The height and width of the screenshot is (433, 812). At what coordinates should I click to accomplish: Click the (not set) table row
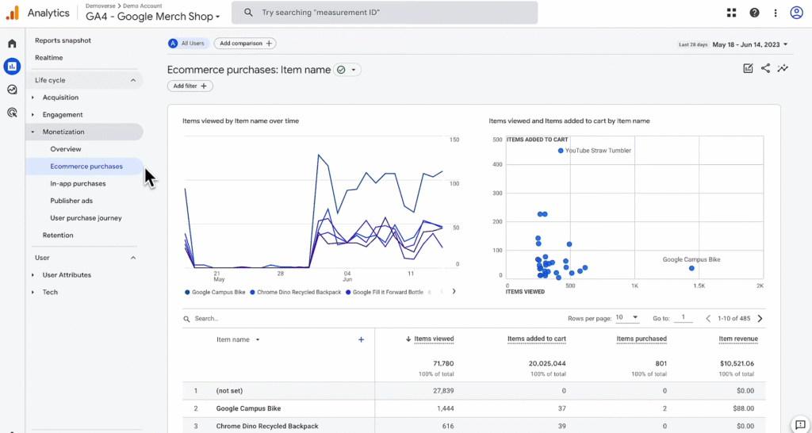474,391
